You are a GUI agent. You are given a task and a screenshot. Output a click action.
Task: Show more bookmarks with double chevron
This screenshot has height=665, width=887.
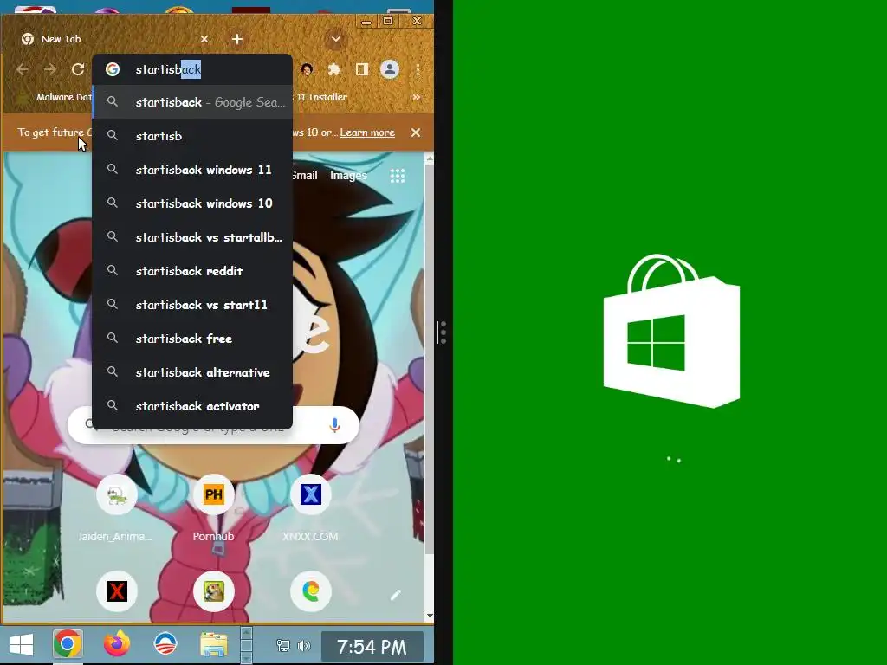click(417, 97)
